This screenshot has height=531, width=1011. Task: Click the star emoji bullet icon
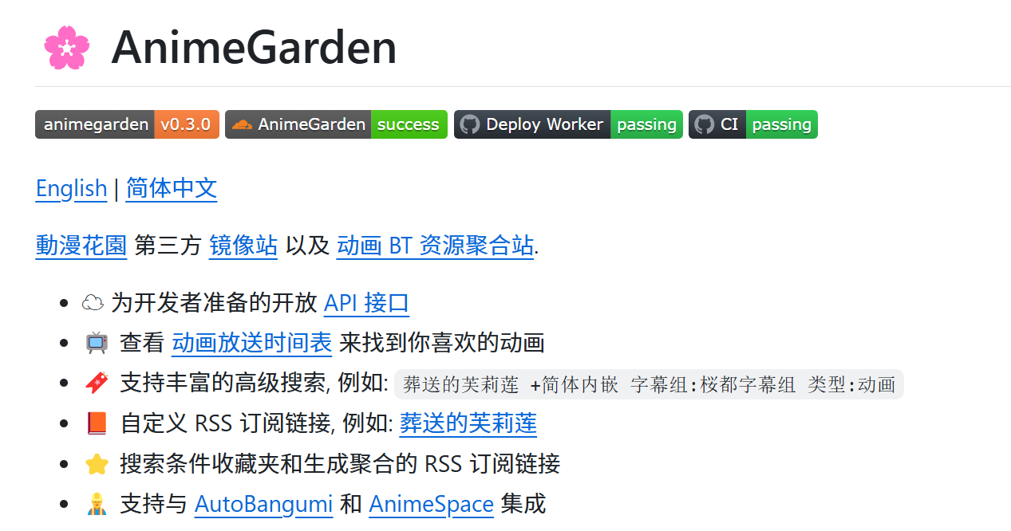point(97,464)
